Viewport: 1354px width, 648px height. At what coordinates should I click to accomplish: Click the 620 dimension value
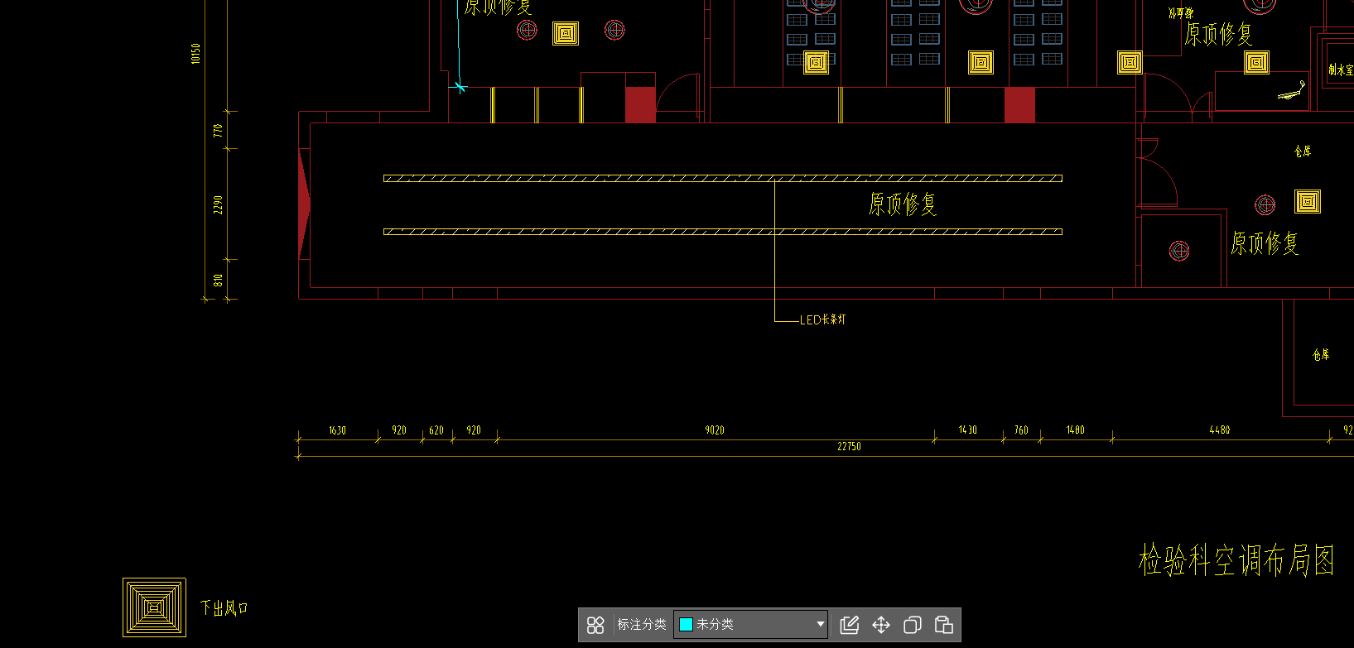pyautogui.click(x=436, y=430)
